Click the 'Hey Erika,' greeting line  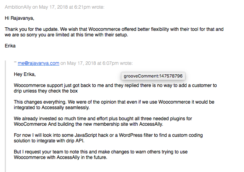[25, 74]
